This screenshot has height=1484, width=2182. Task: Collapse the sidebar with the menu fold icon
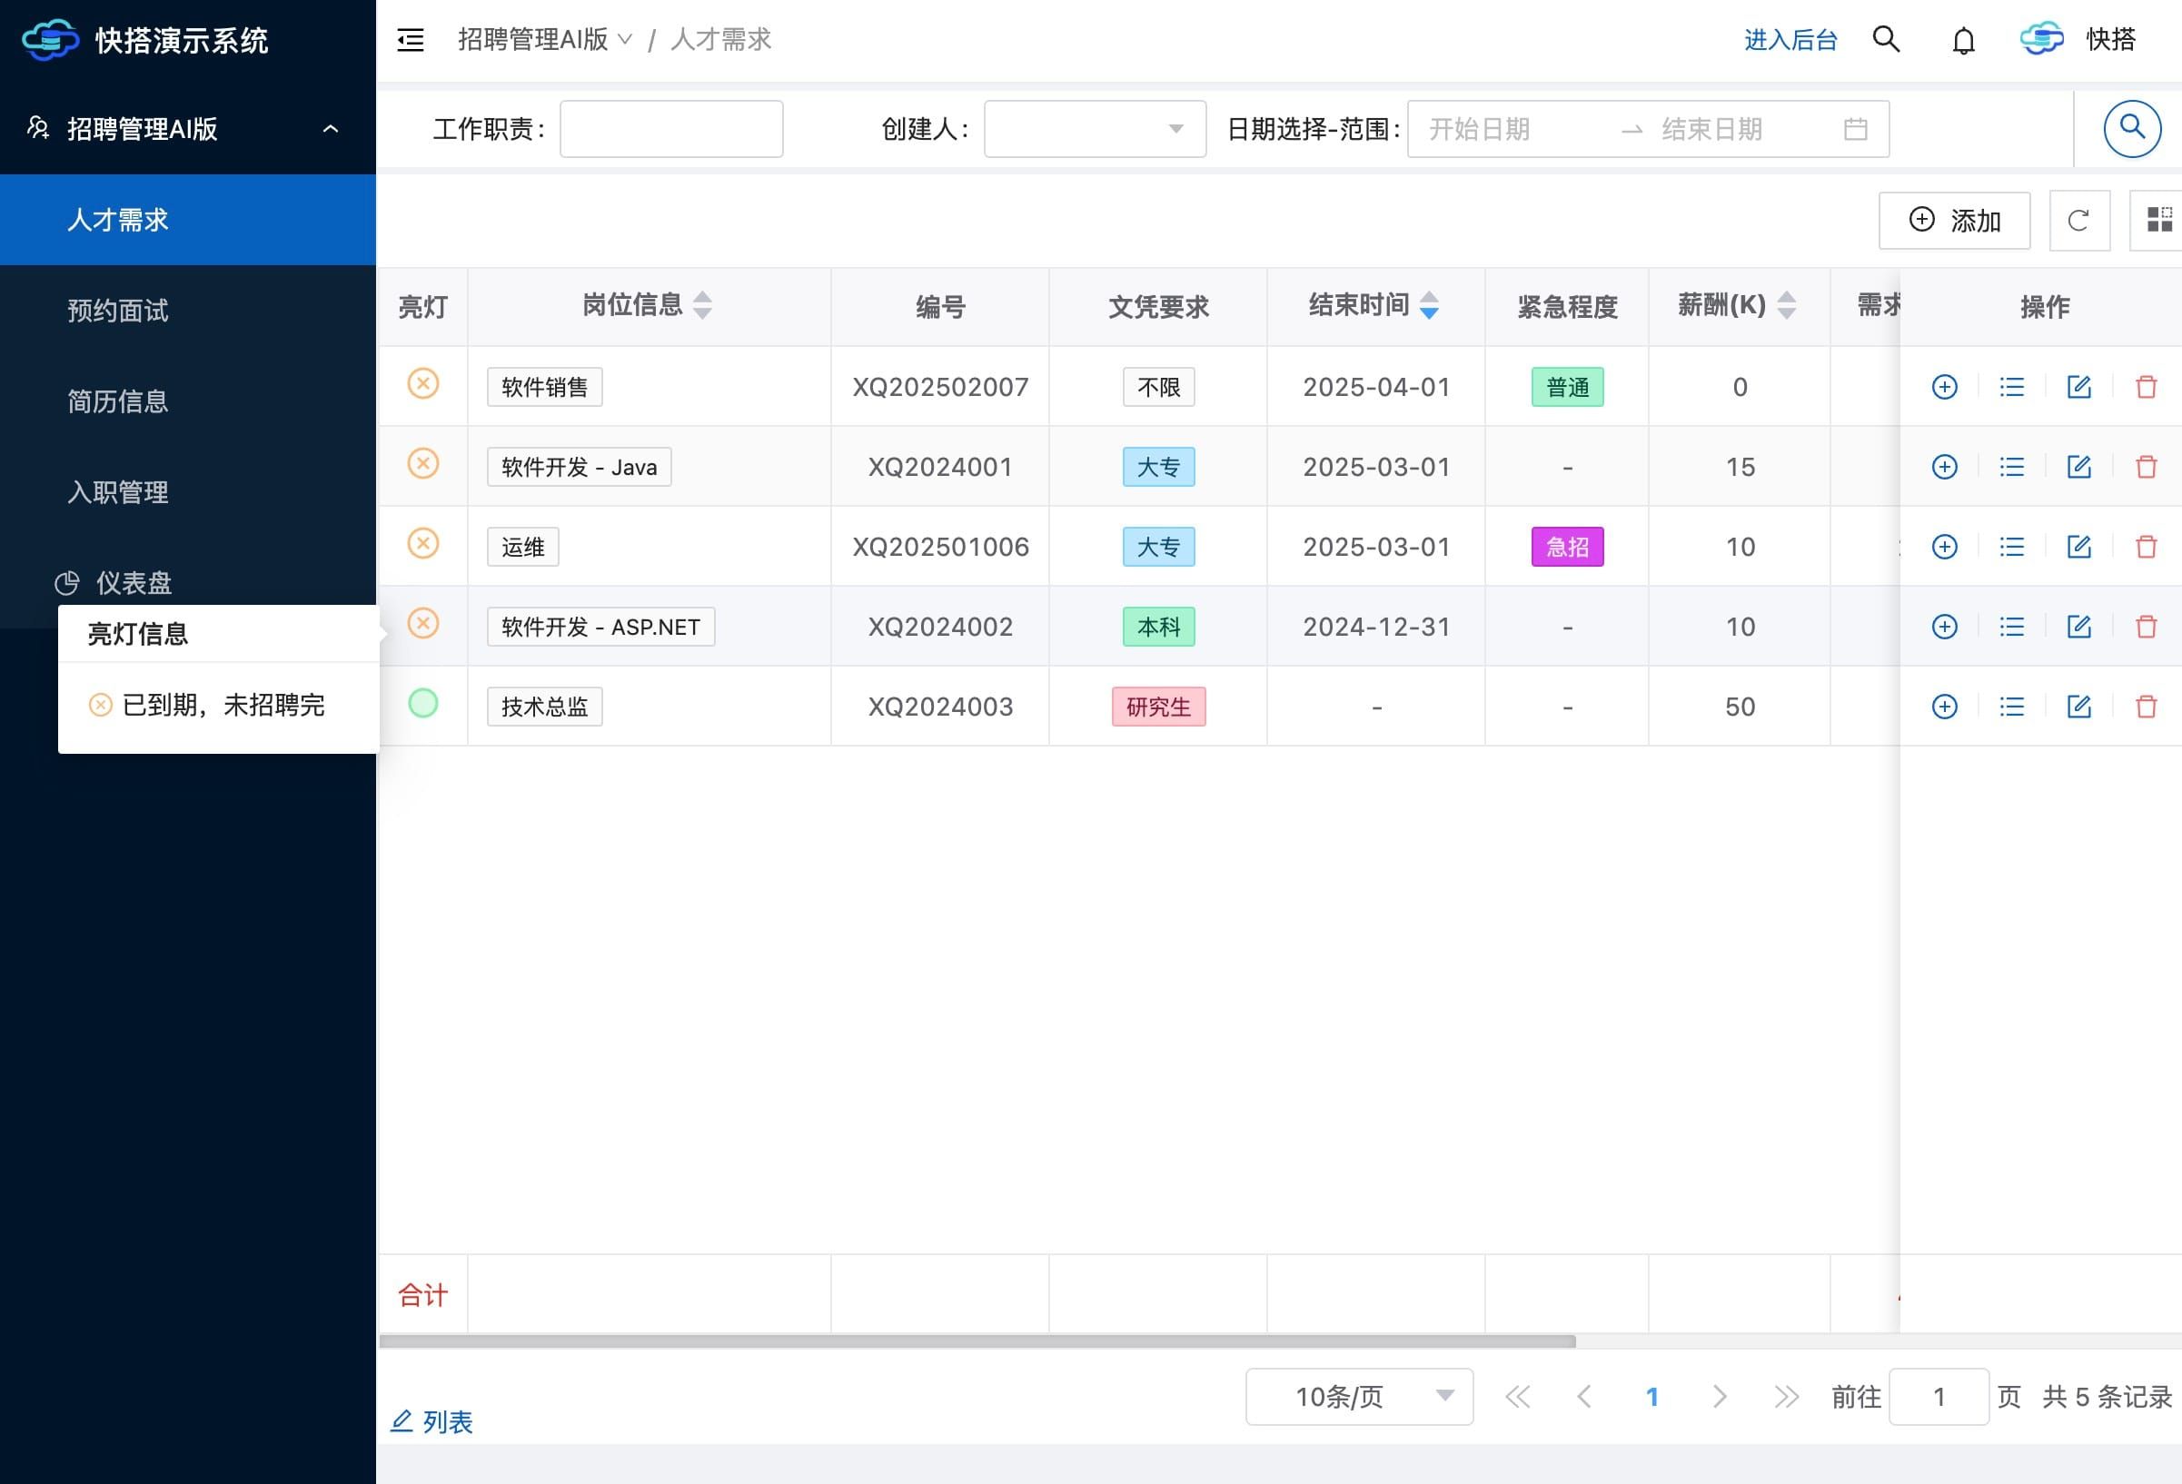pos(411,39)
